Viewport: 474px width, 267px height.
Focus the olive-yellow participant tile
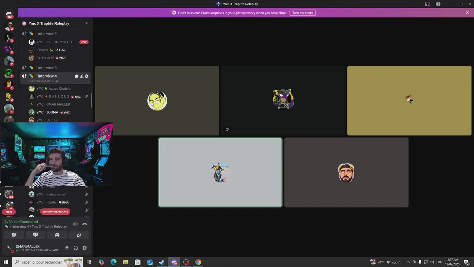point(409,100)
